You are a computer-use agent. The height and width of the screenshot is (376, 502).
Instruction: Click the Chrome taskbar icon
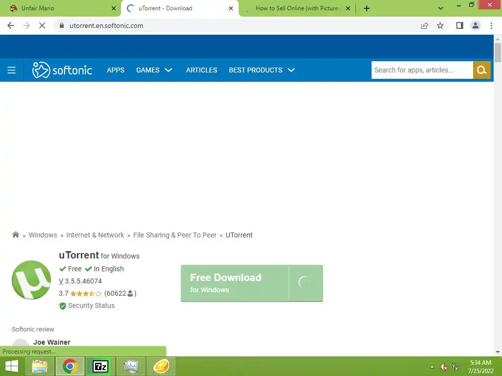70,366
